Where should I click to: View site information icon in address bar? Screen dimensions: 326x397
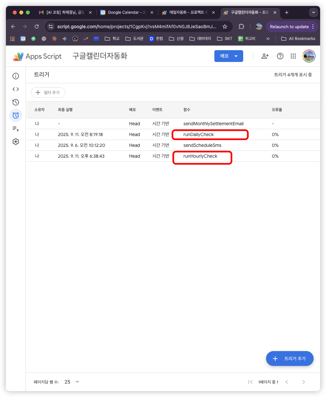point(50,27)
